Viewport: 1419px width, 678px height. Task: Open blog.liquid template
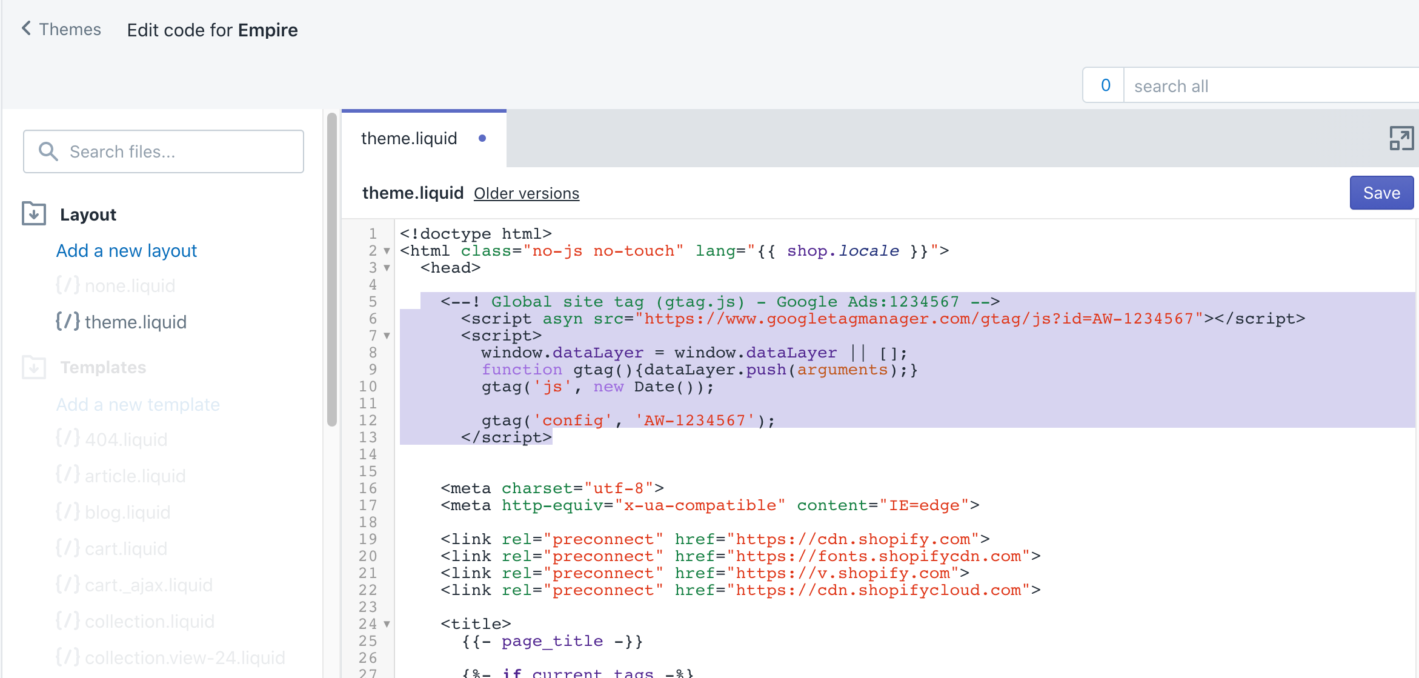(x=127, y=512)
